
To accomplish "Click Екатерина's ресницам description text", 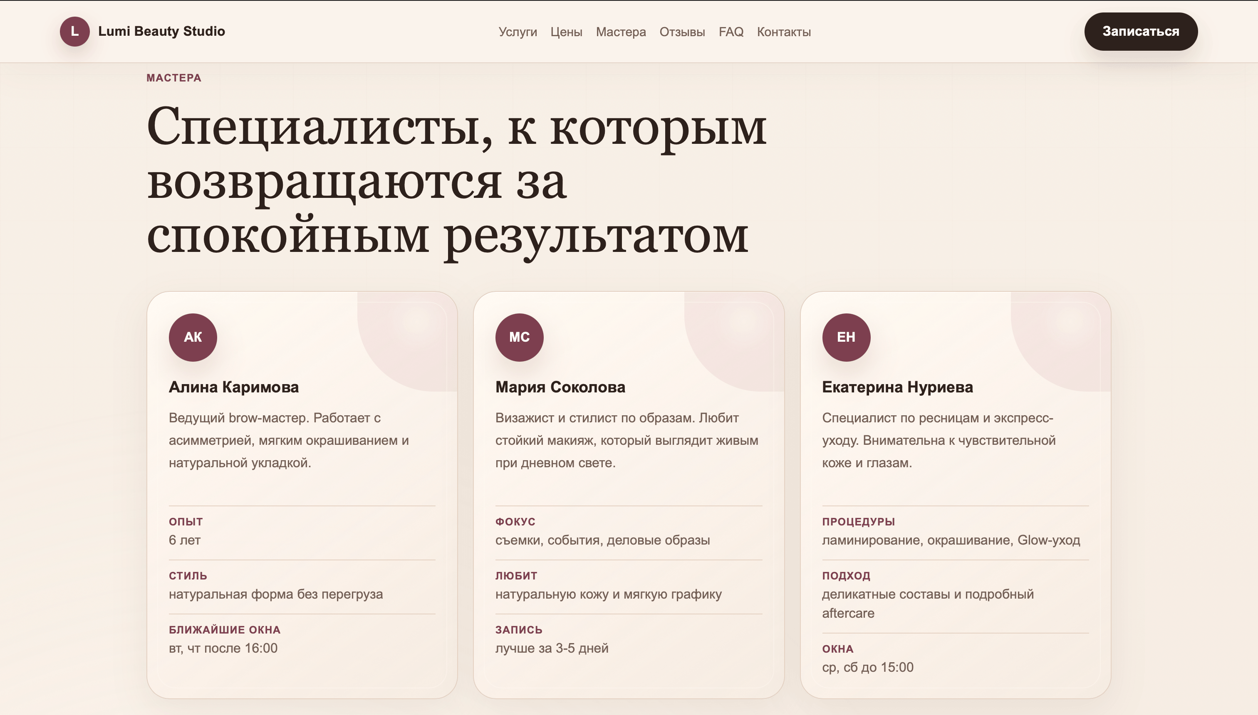I will [x=939, y=440].
